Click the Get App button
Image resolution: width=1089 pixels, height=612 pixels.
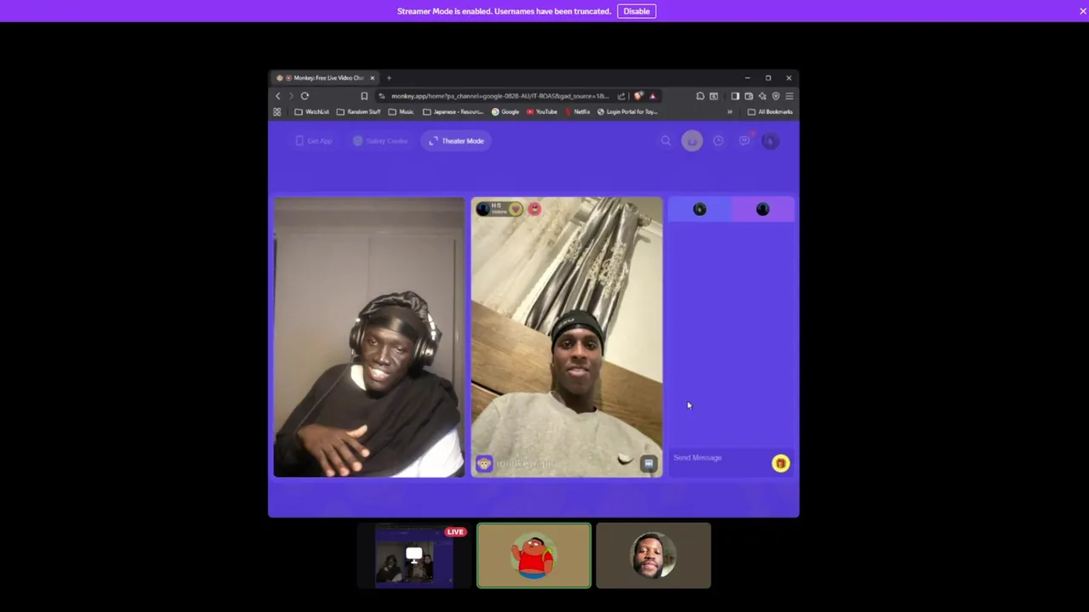click(x=314, y=141)
